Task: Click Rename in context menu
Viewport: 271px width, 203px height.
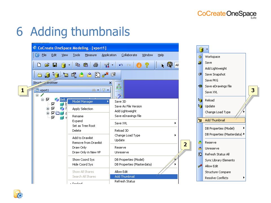Action: click(x=78, y=116)
